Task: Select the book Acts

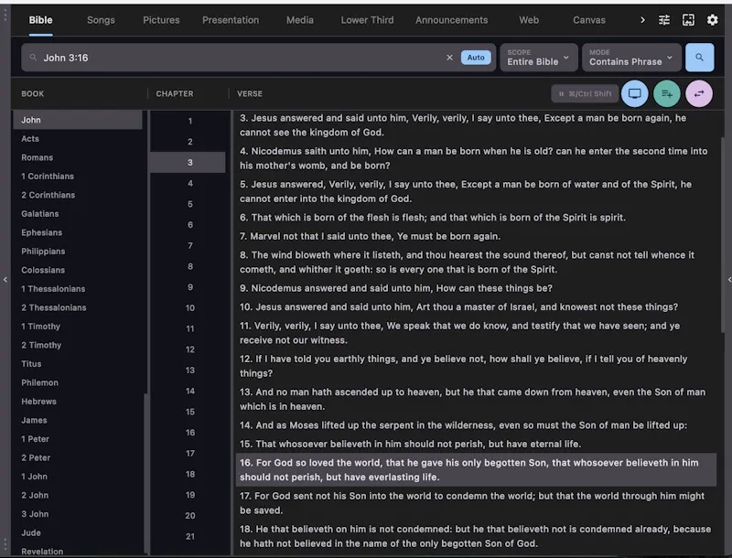Action: click(78, 138)
